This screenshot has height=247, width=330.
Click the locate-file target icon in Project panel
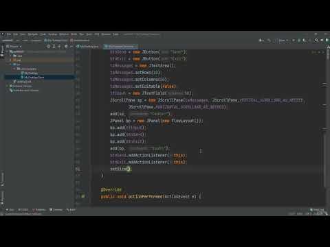click(x=48, y=47)
